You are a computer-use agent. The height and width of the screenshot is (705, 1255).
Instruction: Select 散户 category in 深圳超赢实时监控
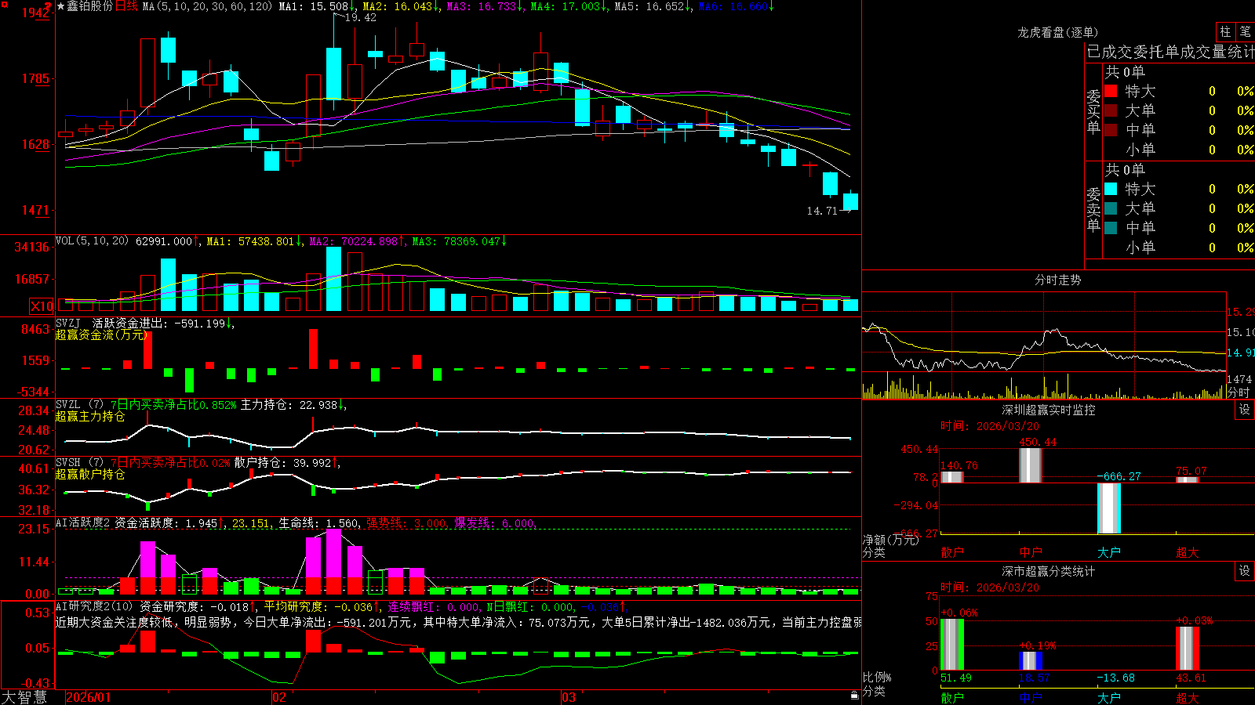pos(952,552)
